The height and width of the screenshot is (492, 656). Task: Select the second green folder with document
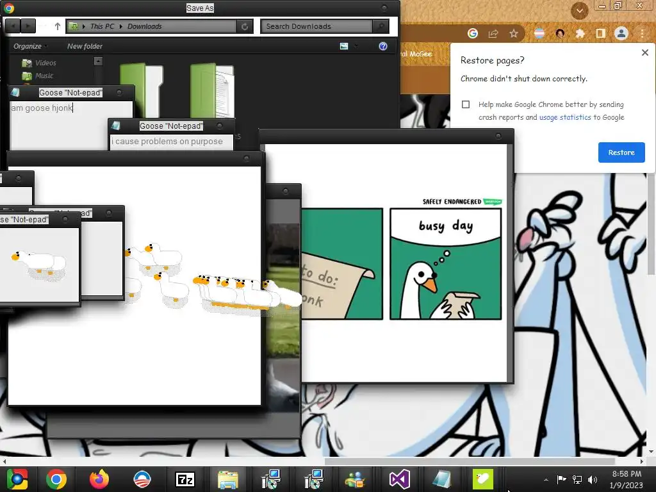point(211,90)
